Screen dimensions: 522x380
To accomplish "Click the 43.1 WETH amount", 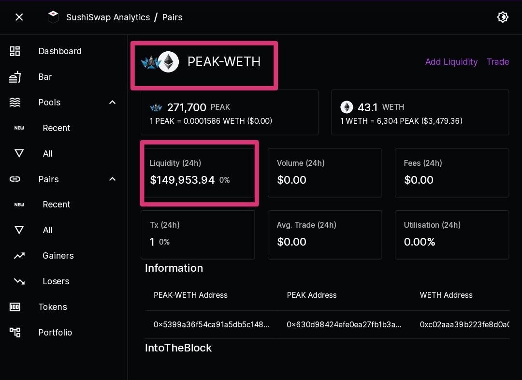I will coord(367,107).
